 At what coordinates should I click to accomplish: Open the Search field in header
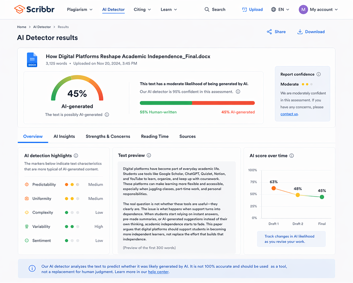[215, 9]
